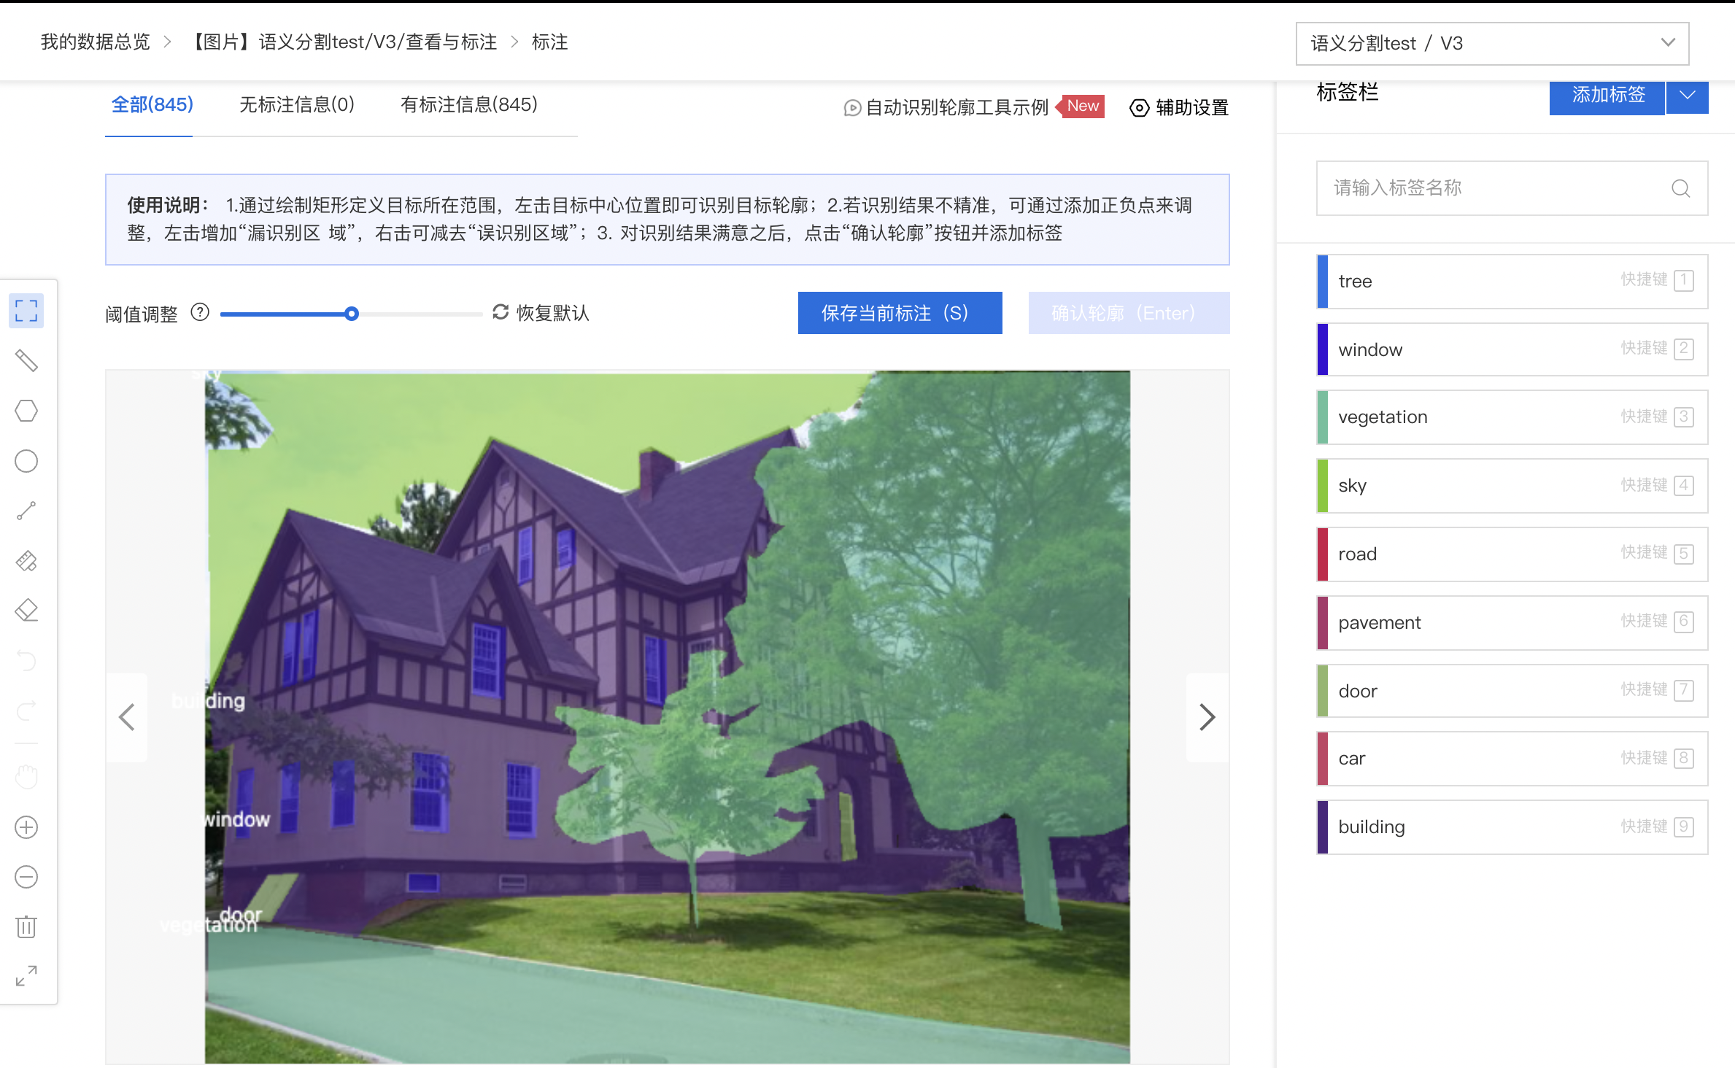Zoom in with the plus icon
Image resolution: width=1735 pixels, height=1068 pixels.
(26, 827)
